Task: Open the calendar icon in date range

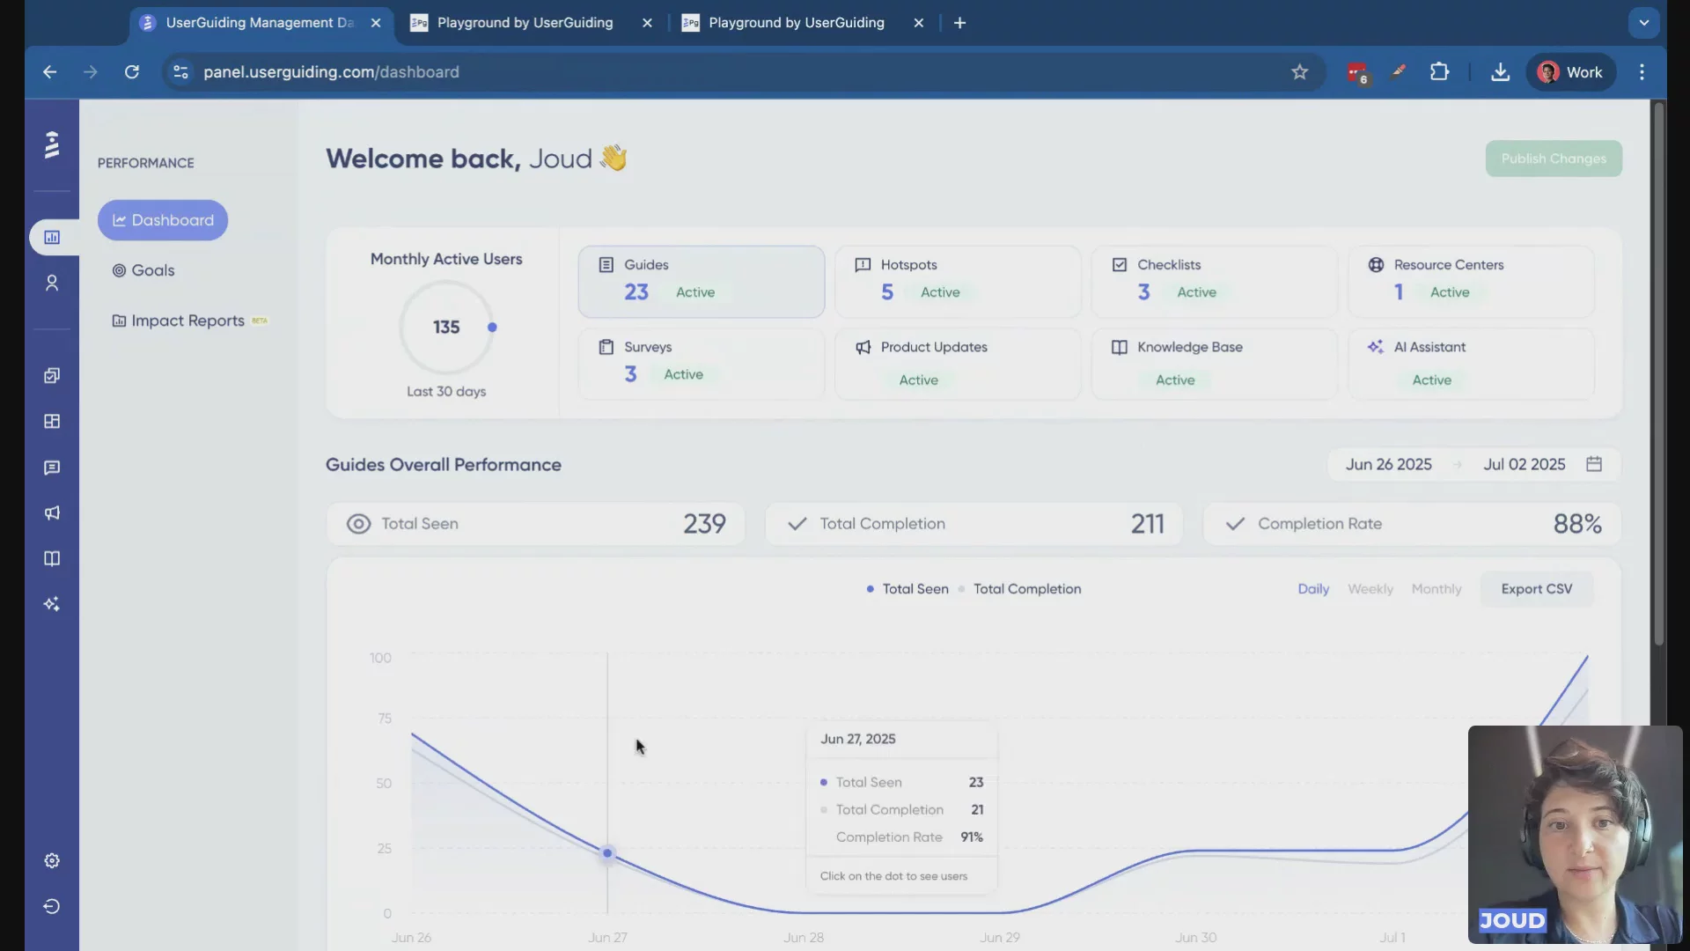Action: (1594, 464)
